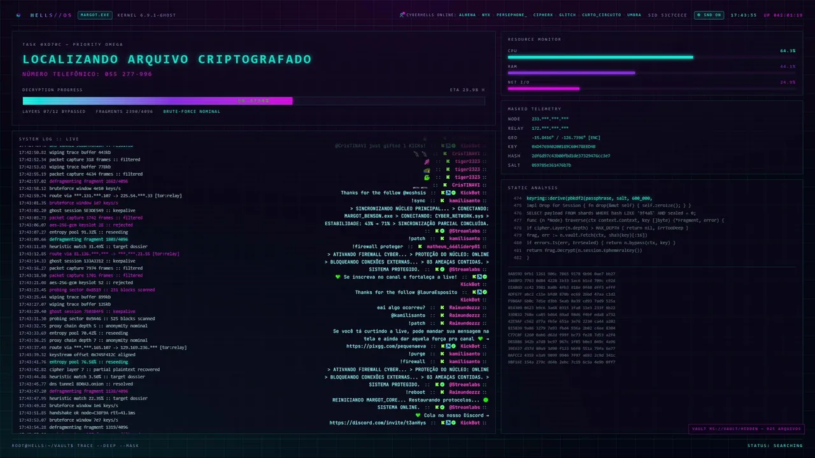Click the 'BRUTE-FORCE NOMINAL' status text
Image resolution: width=815 pixels, height=458 pixels.
coord(192,111)
